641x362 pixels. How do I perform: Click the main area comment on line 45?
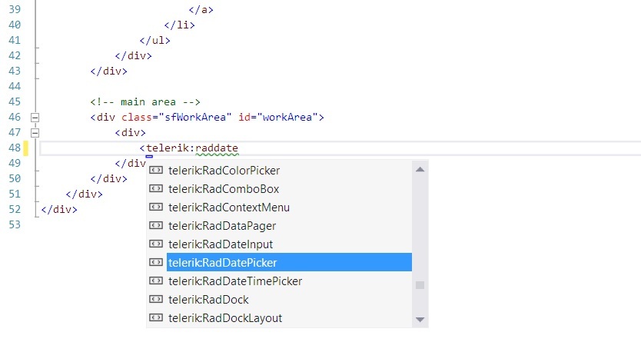tap(145, 101)
